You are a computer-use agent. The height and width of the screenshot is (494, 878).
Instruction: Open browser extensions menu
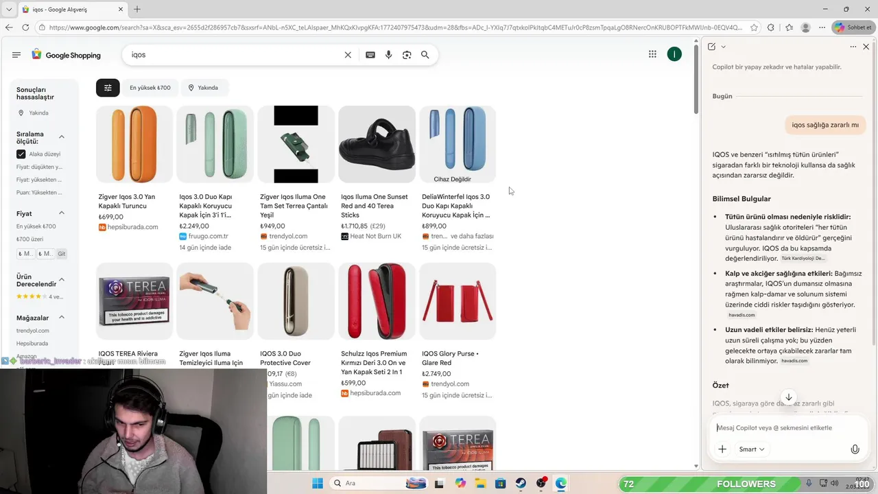(x=770, y=27)
